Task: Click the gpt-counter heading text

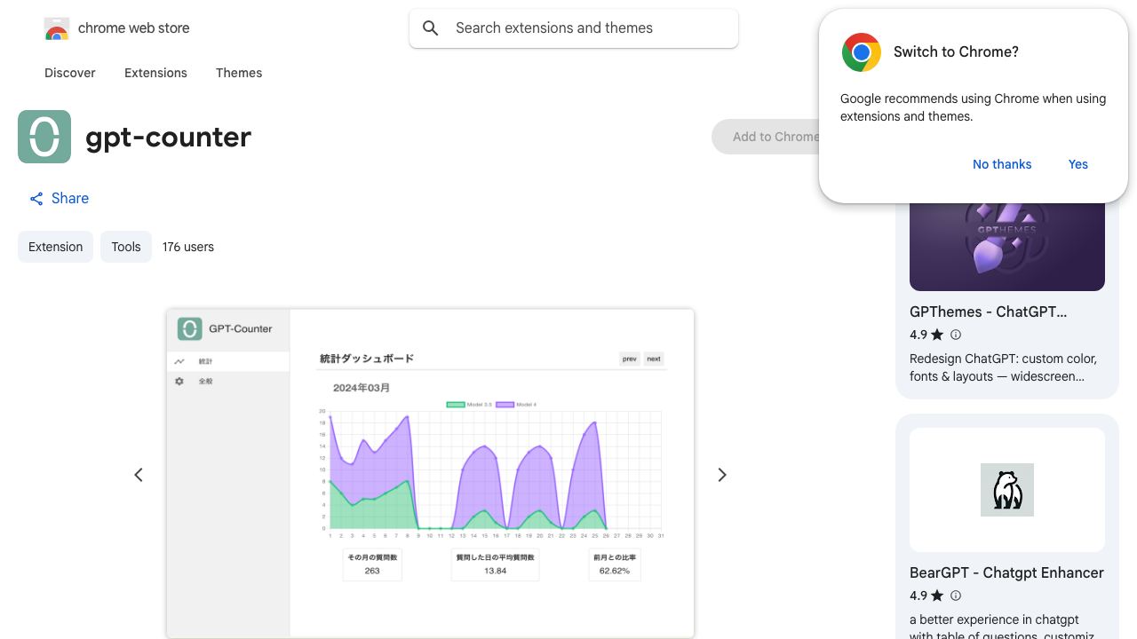Action: (169, 137)
